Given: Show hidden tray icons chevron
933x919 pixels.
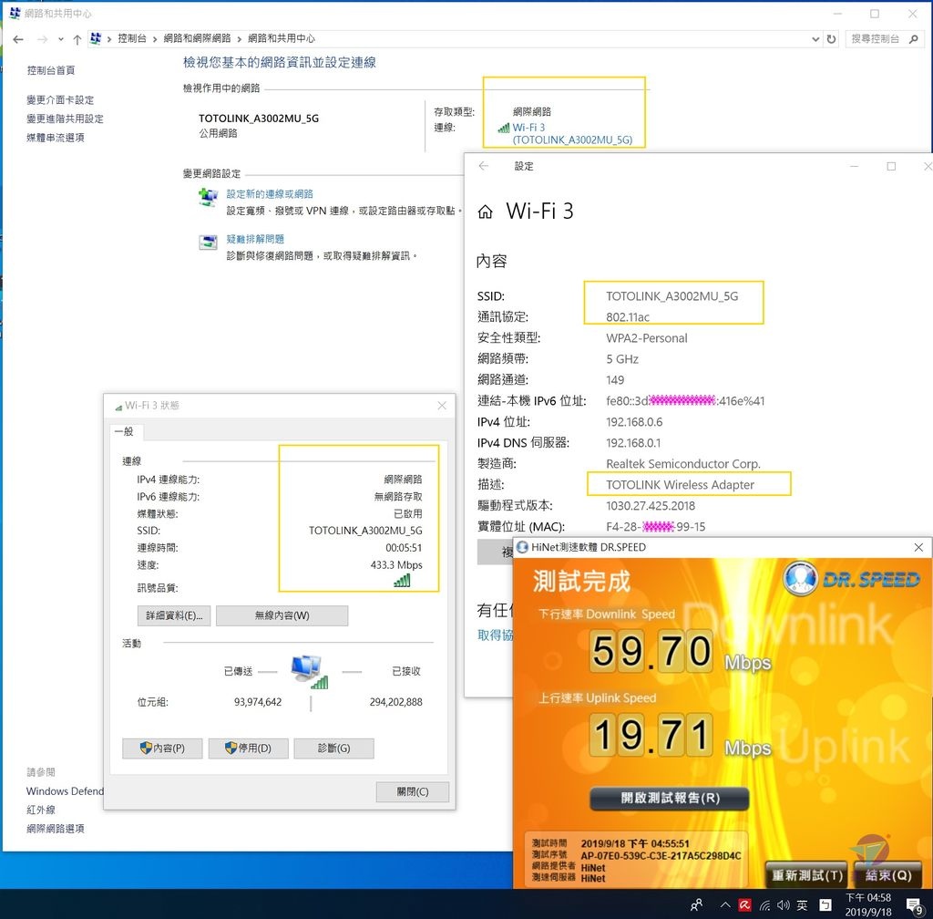Looking at the screenshot, I should point(724,905).
